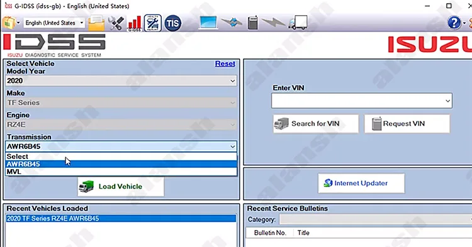The image size is (472, 247).
Task: Open the blue Help question mark icon
Action: (x=454, y=23)
